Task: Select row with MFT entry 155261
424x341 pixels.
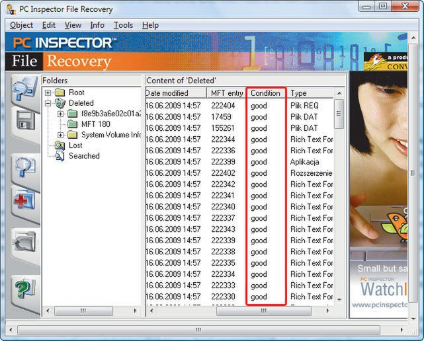Action: click(239, 128)
